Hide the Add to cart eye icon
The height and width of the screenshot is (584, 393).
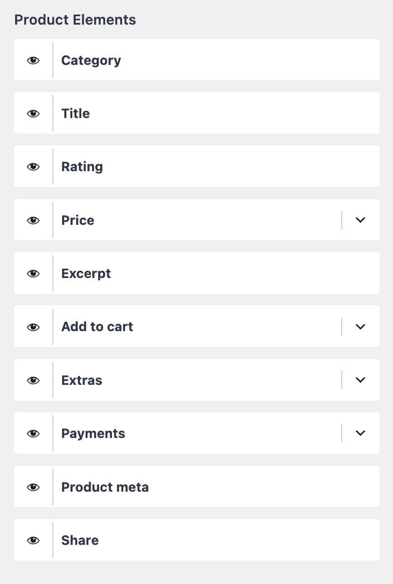coord(34,326)
